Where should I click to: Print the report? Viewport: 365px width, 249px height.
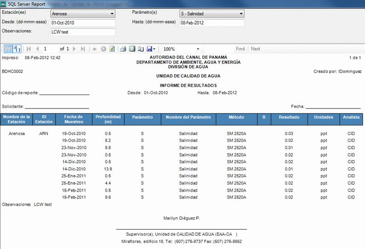pos(123,49)
